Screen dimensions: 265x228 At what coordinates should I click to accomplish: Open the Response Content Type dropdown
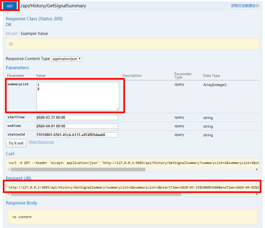coord(67,59)
